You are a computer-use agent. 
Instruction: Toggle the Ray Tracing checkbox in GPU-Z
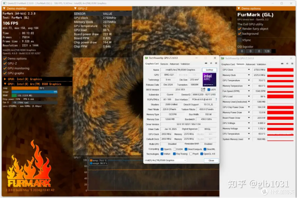pyautogui.click(x=174, y=154)
